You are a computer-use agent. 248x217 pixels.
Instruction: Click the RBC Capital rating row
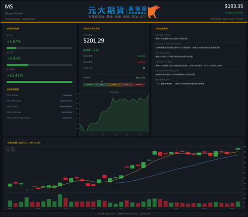[40, 101]
